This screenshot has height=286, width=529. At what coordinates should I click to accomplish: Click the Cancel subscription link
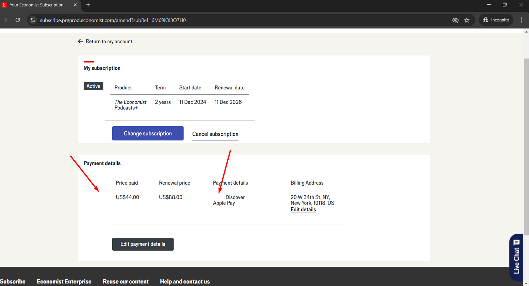coord(215,134)
